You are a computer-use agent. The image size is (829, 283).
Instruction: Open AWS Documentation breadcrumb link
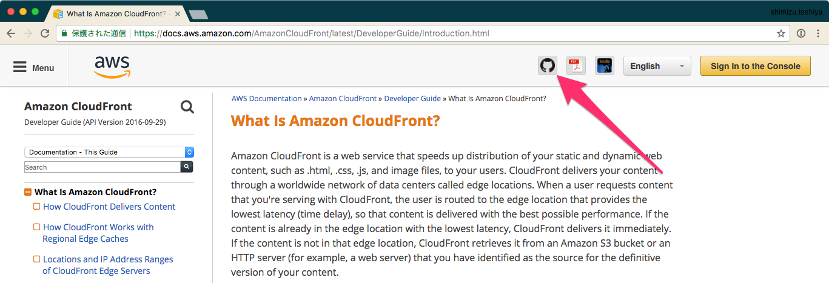click(266, 99)
